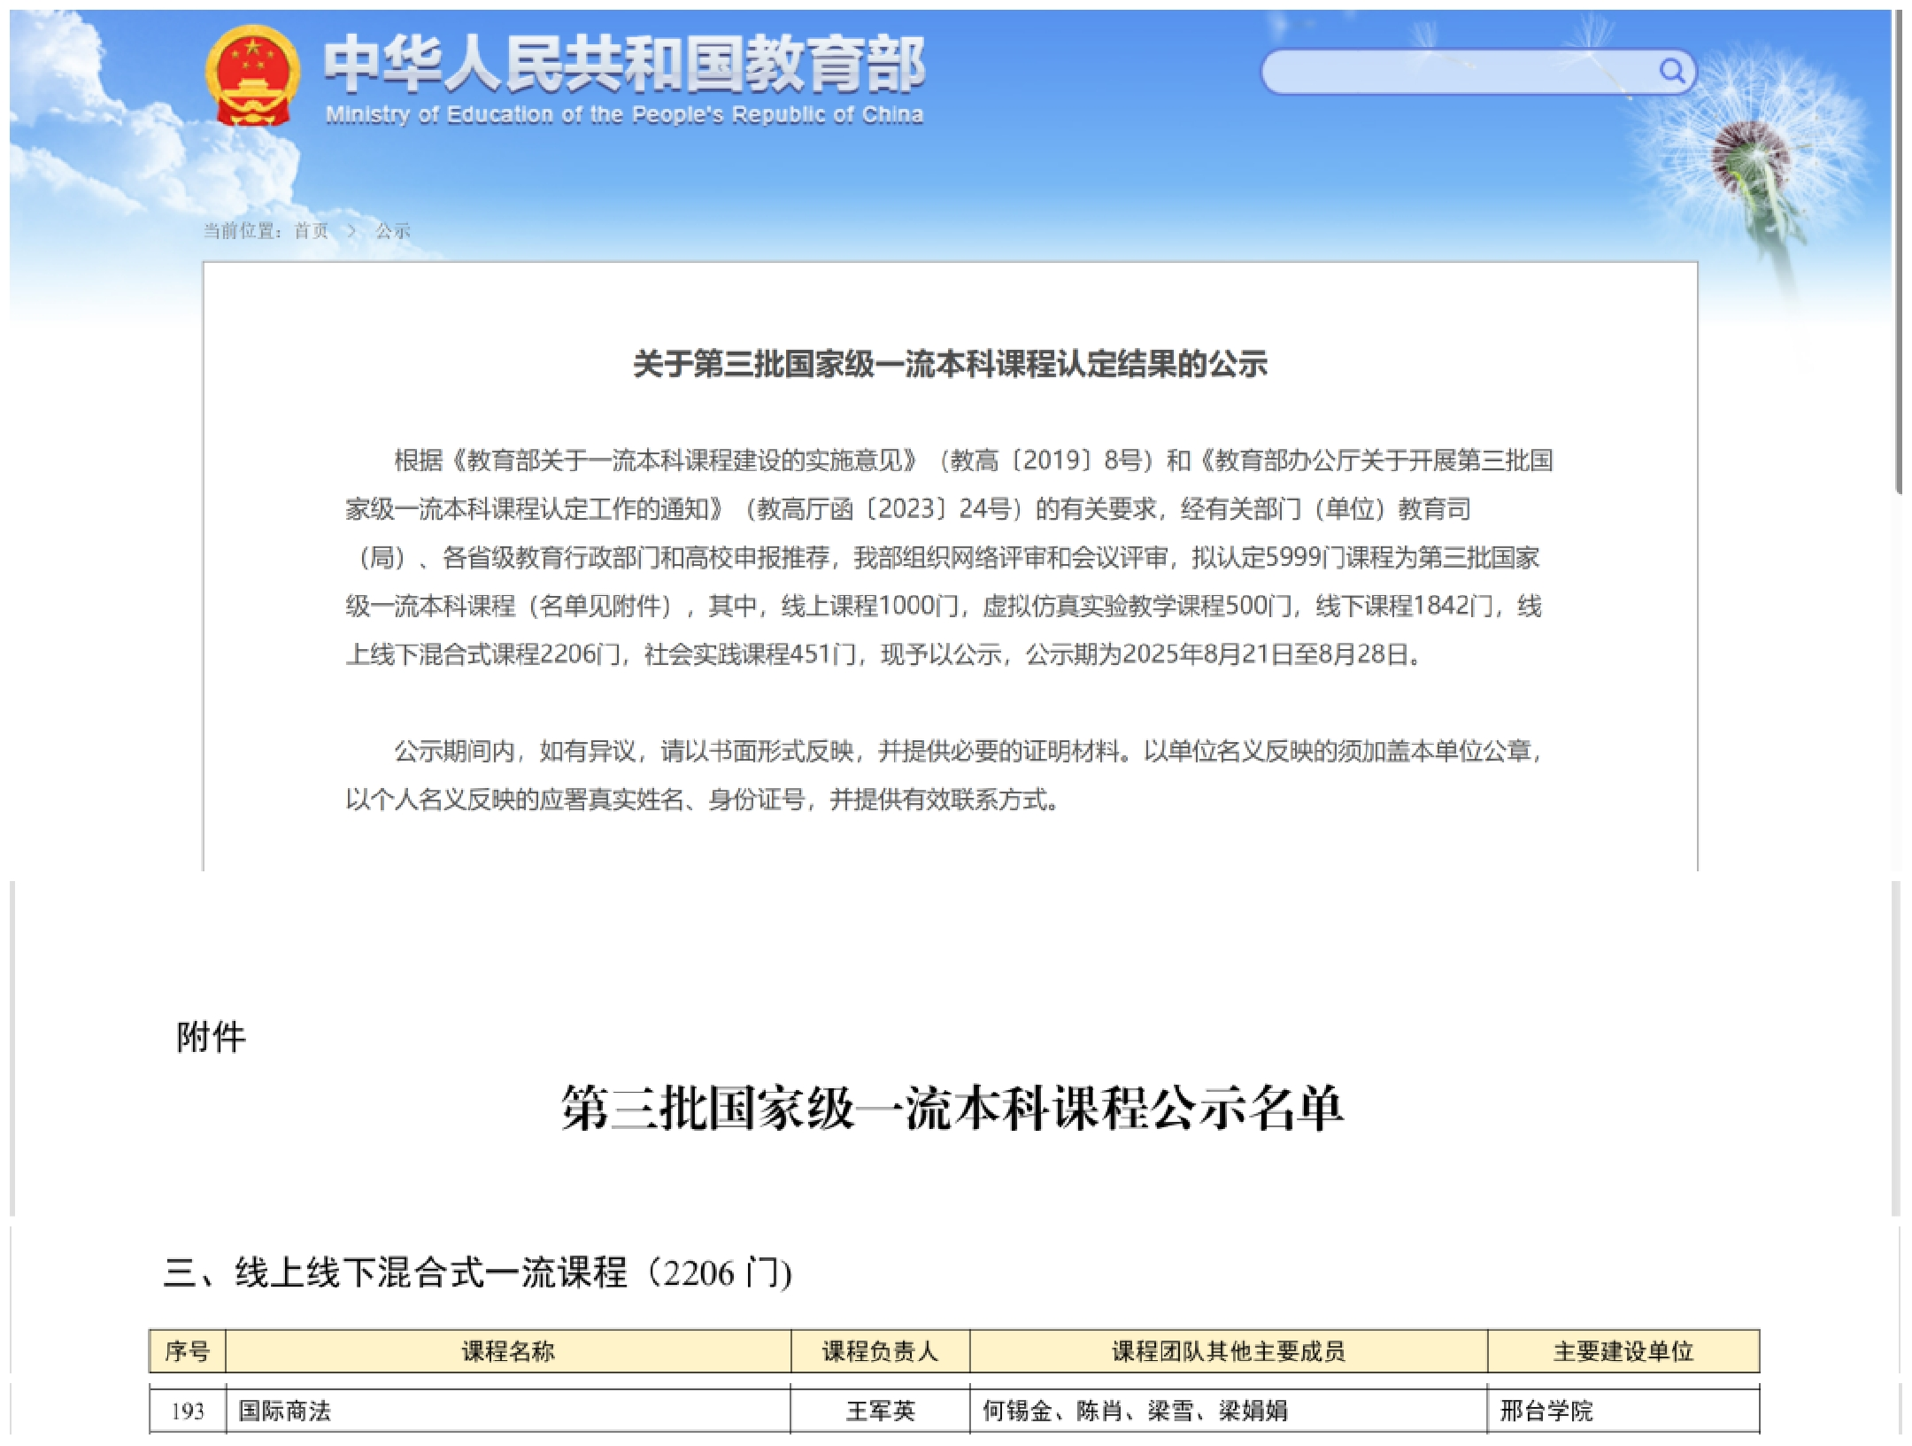Screen dimensions: 1912x1446
Task: Click the national emblem logo
Action: 252,75
